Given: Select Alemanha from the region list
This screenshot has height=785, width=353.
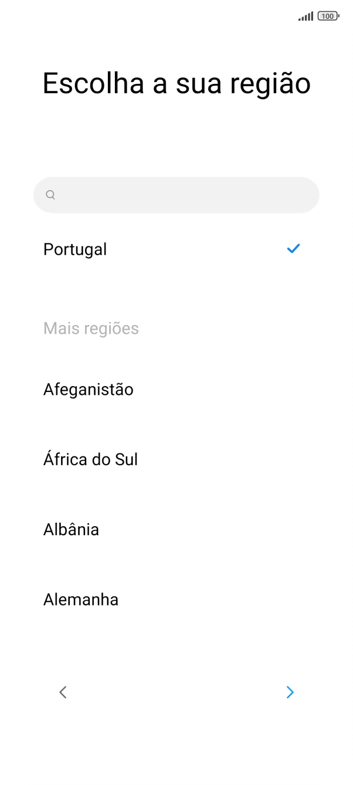Looking at the screenshot, I should click(81, 599).
